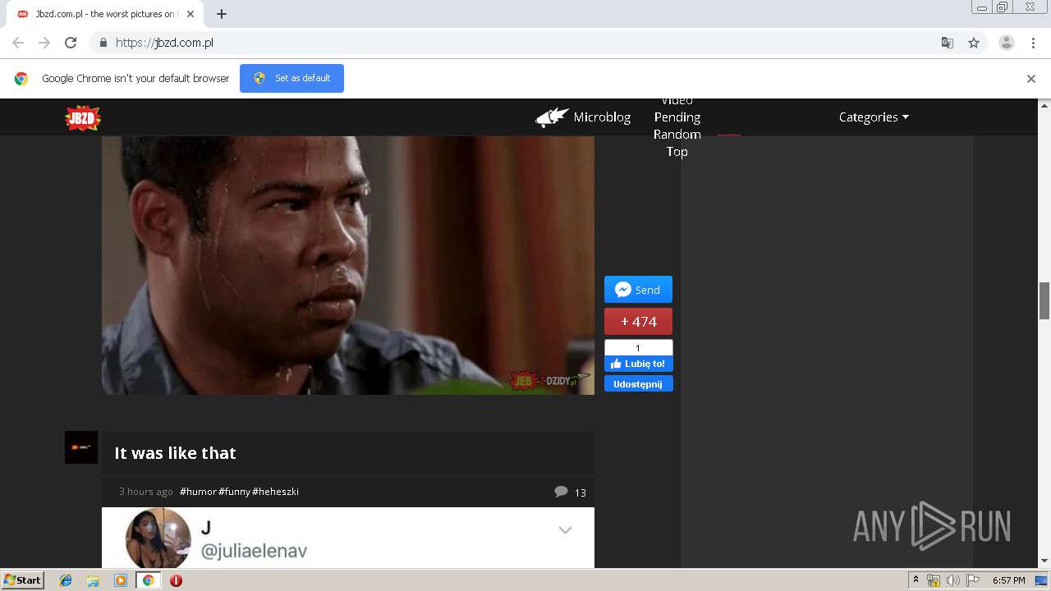The height and width of the screenshot is (591, 1051).
Task: Launch Internet Explorer from taskbar
Action: [66, 580]
